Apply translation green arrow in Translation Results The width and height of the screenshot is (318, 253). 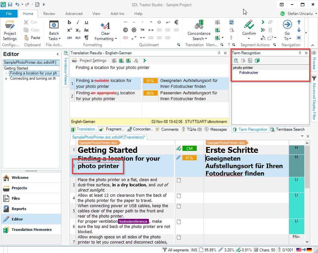(x=144, y=61)
